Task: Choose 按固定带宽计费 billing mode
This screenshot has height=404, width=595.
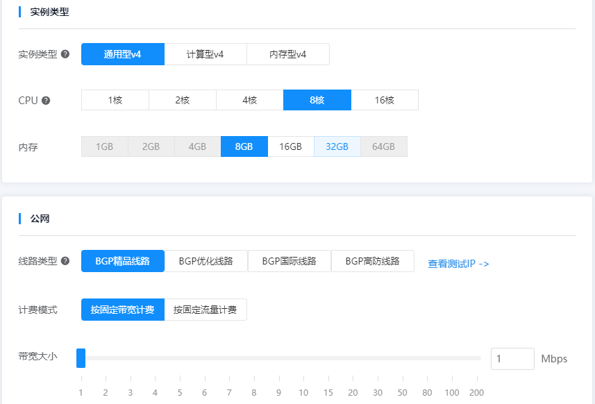Action: (123, 310)
